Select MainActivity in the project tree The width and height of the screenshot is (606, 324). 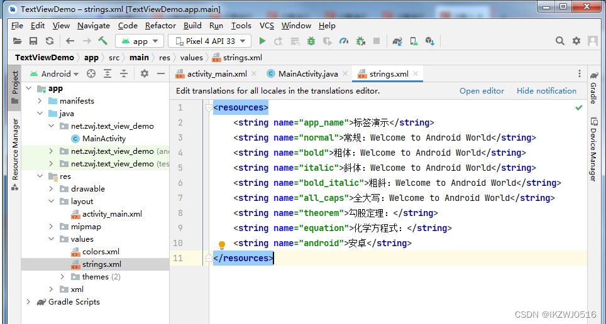point(104,139)
